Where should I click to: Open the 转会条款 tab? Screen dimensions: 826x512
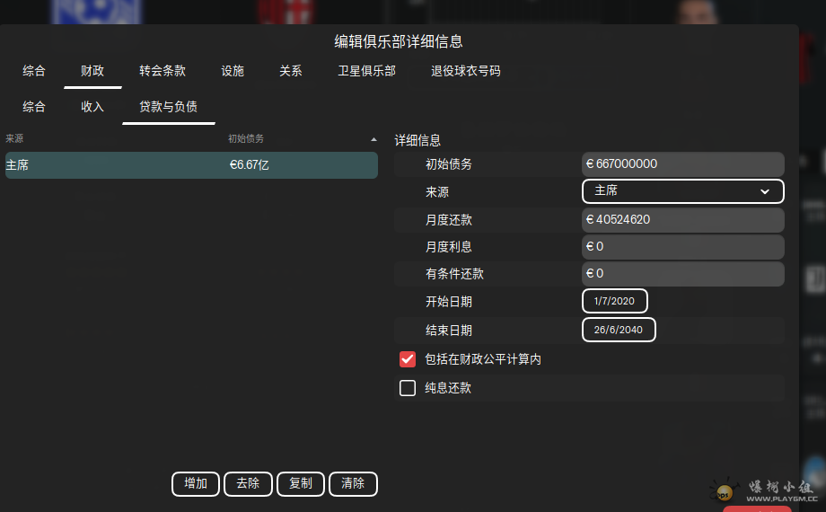pos(163,71)
